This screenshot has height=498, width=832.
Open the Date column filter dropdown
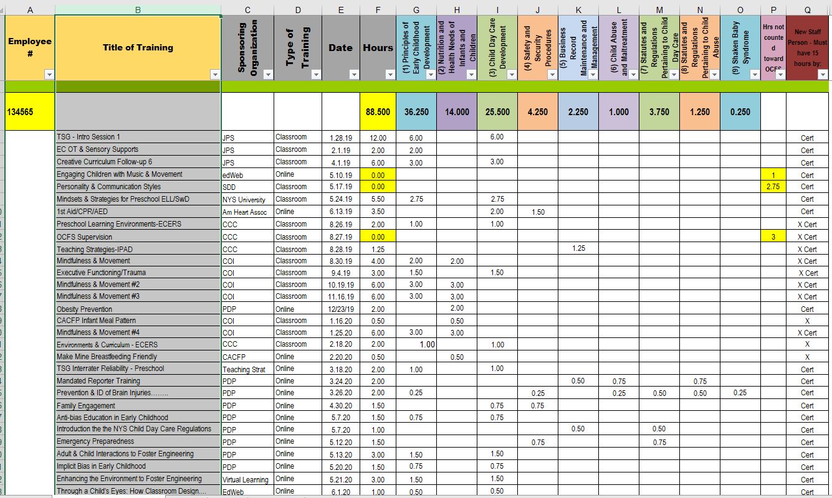[x=354, y=75]
